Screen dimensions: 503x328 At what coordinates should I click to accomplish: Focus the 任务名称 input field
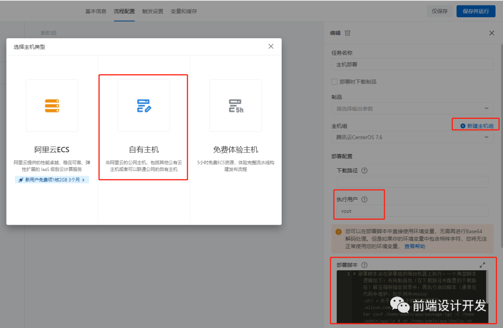pyautogui.click(x=412, y=64)
